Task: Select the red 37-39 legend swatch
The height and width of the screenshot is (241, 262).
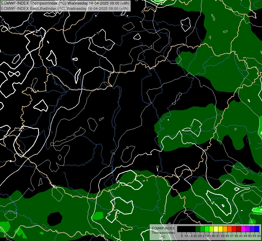Action: coord(234,229)
